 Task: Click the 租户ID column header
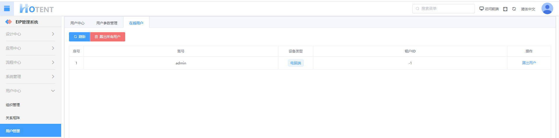(x=410, y=51)
